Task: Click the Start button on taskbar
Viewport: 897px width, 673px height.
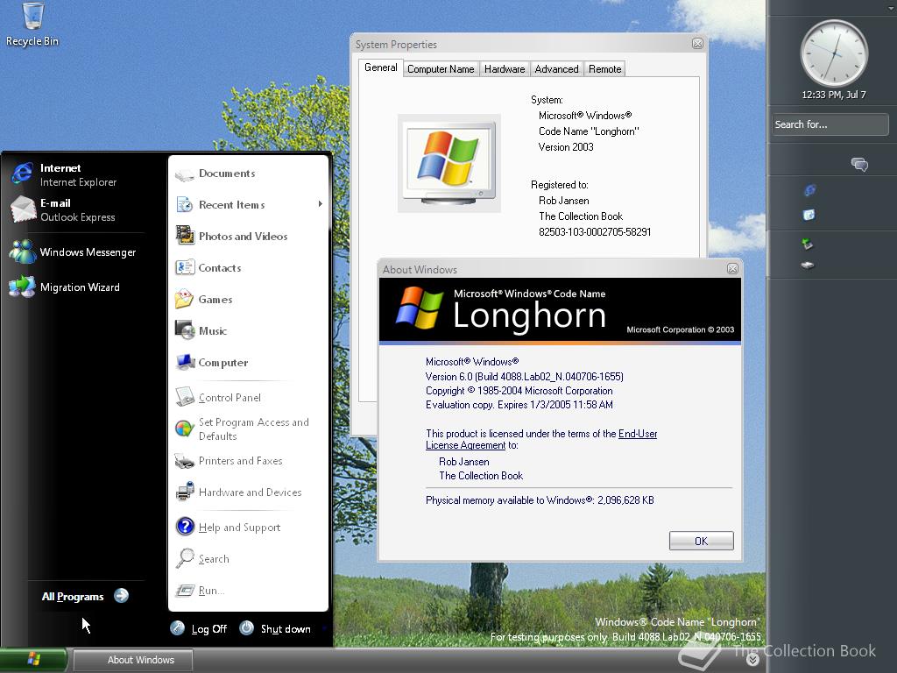Action: coord(33,659)
